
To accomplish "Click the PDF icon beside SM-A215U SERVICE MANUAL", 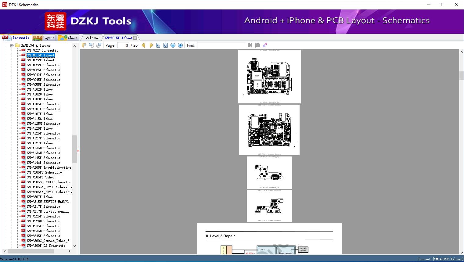I will 23,202.
